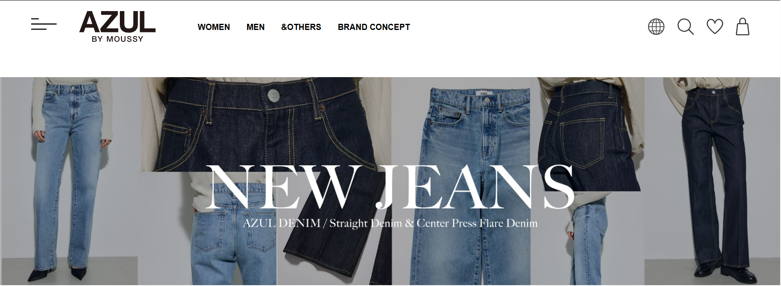Screen dimensions: 781x286
Task: Go to the MEN category
Action: [256, 27]
